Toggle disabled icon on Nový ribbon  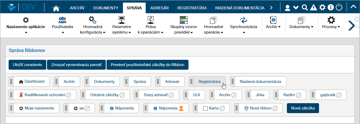point(275,108)
